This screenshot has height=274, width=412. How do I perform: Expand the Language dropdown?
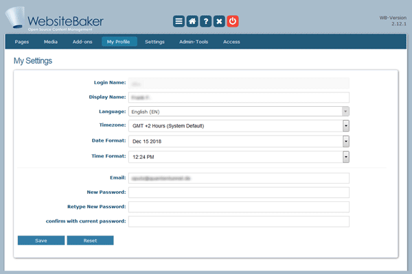pos(238,111)
